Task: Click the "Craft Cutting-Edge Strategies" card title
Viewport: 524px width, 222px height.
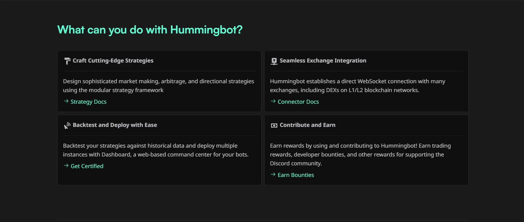Action: [x=113, y=61]
